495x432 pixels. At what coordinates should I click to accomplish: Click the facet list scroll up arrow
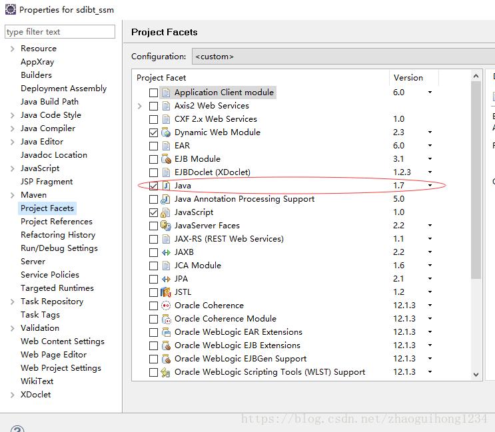point(476,76)
